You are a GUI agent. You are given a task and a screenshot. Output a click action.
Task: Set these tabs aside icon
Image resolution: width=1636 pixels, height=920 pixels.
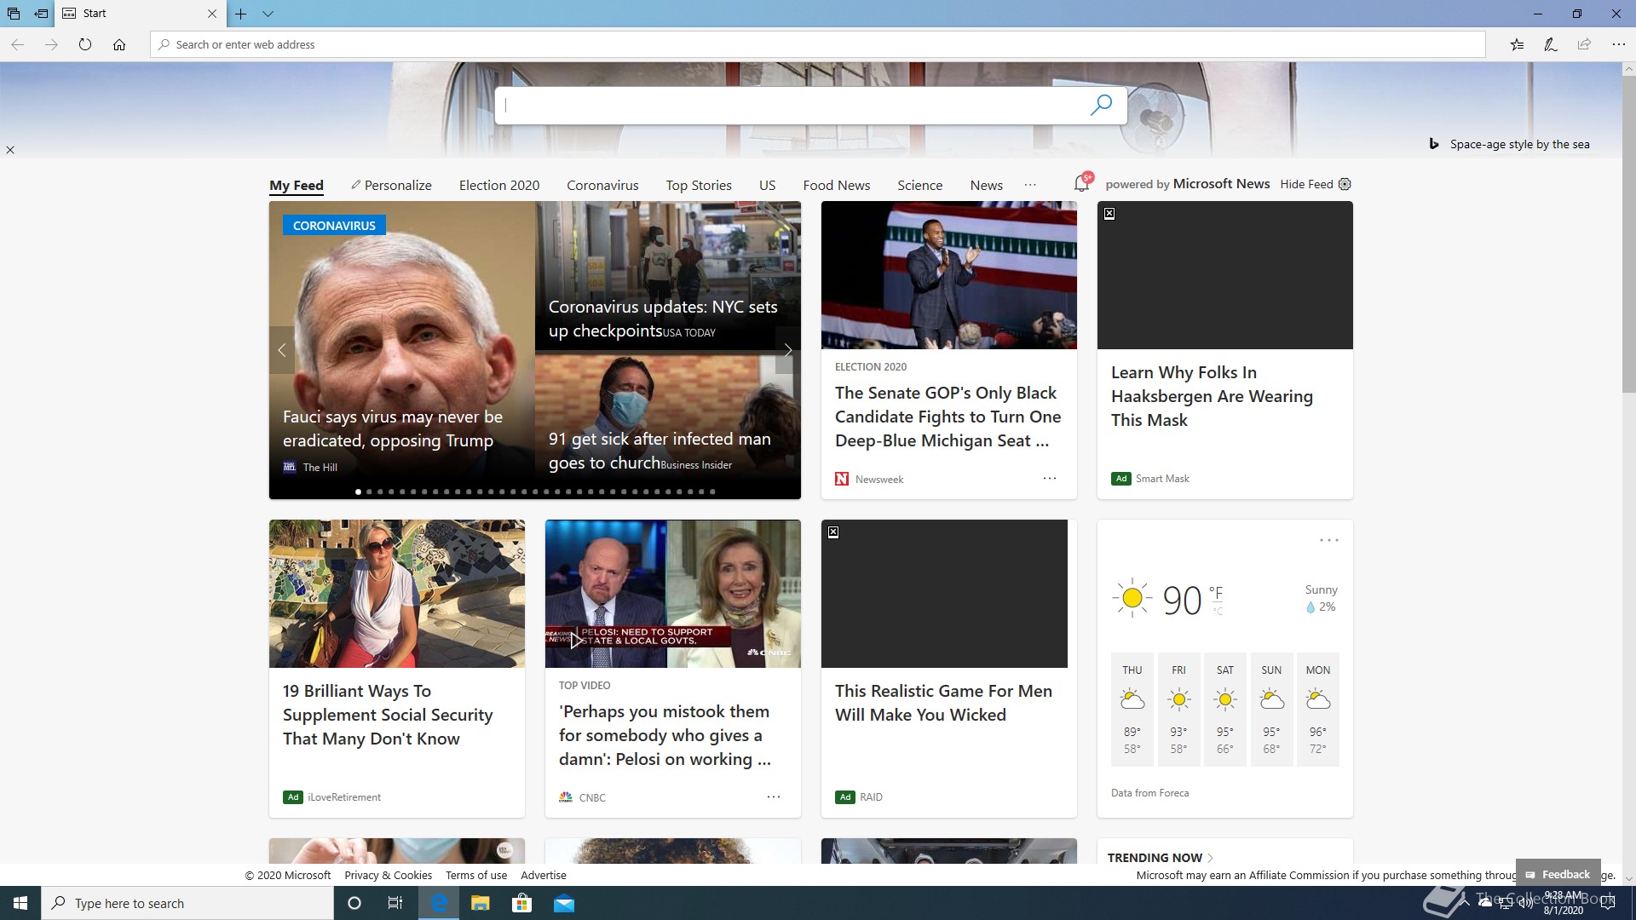[41, 14]
